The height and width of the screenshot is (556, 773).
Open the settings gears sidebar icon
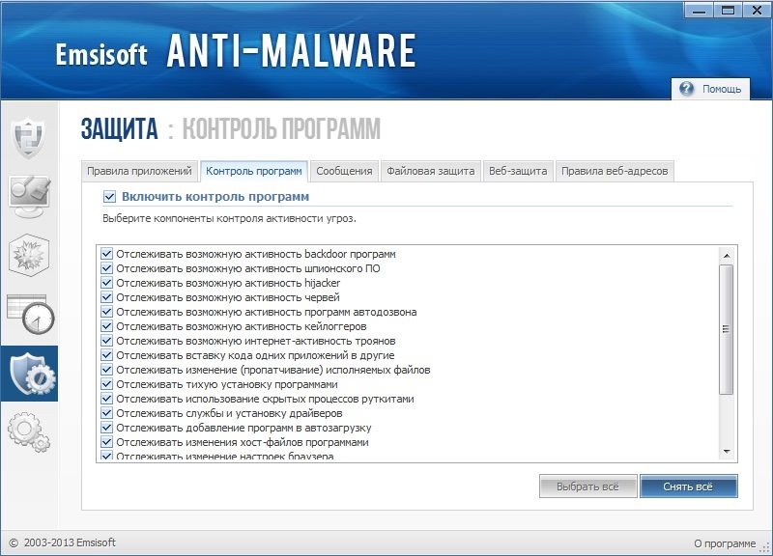[x=29, y=432]
